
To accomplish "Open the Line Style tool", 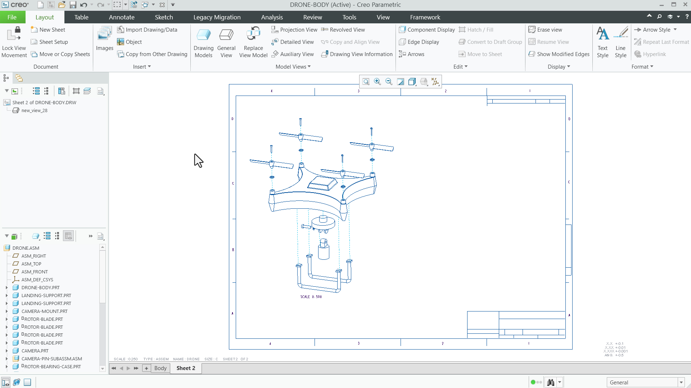I will click(620, 42).
